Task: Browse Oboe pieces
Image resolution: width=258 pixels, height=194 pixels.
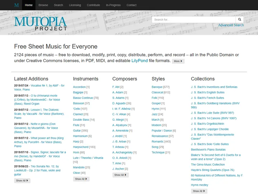Action: coord(77,173)
